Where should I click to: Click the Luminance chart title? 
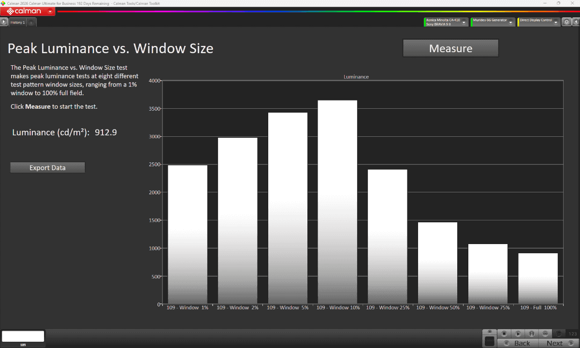pyautogui.click(x=356, y=77)
